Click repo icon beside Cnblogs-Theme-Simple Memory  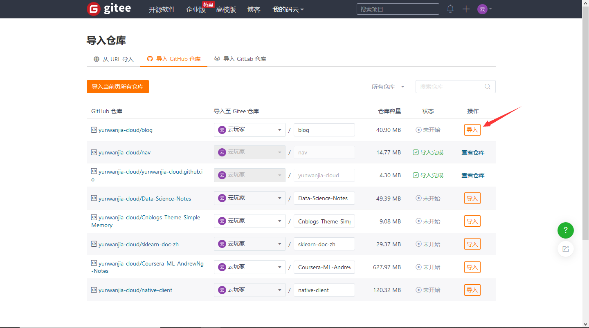(94, 217)
